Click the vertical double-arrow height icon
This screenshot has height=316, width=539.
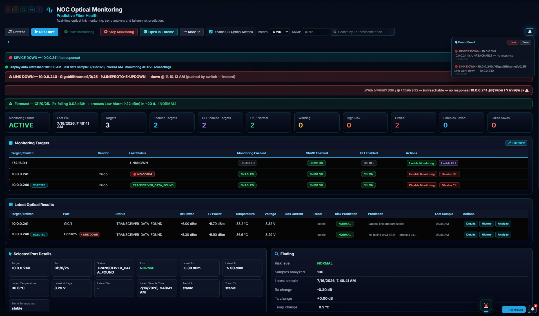click(x=39, y=10)
